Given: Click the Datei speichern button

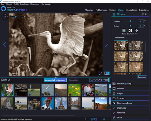Looking at the screenshot, I should tap(73, 80).
